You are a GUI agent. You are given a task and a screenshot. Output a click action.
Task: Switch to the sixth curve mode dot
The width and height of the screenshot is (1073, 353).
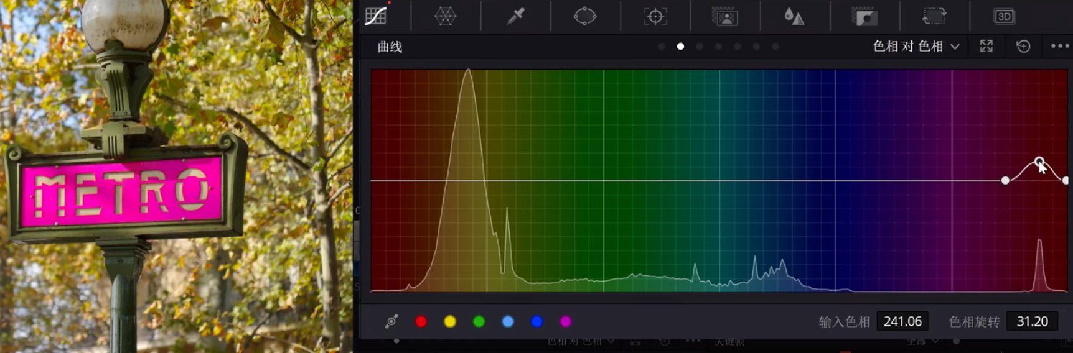pyautogui.click(x=756, y=47)
